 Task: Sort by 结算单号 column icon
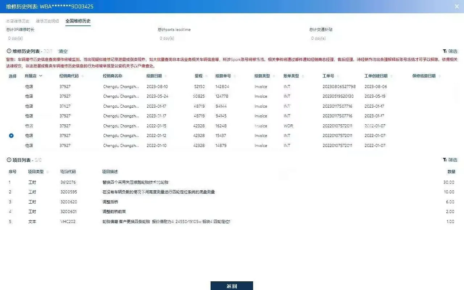point(235,76)
